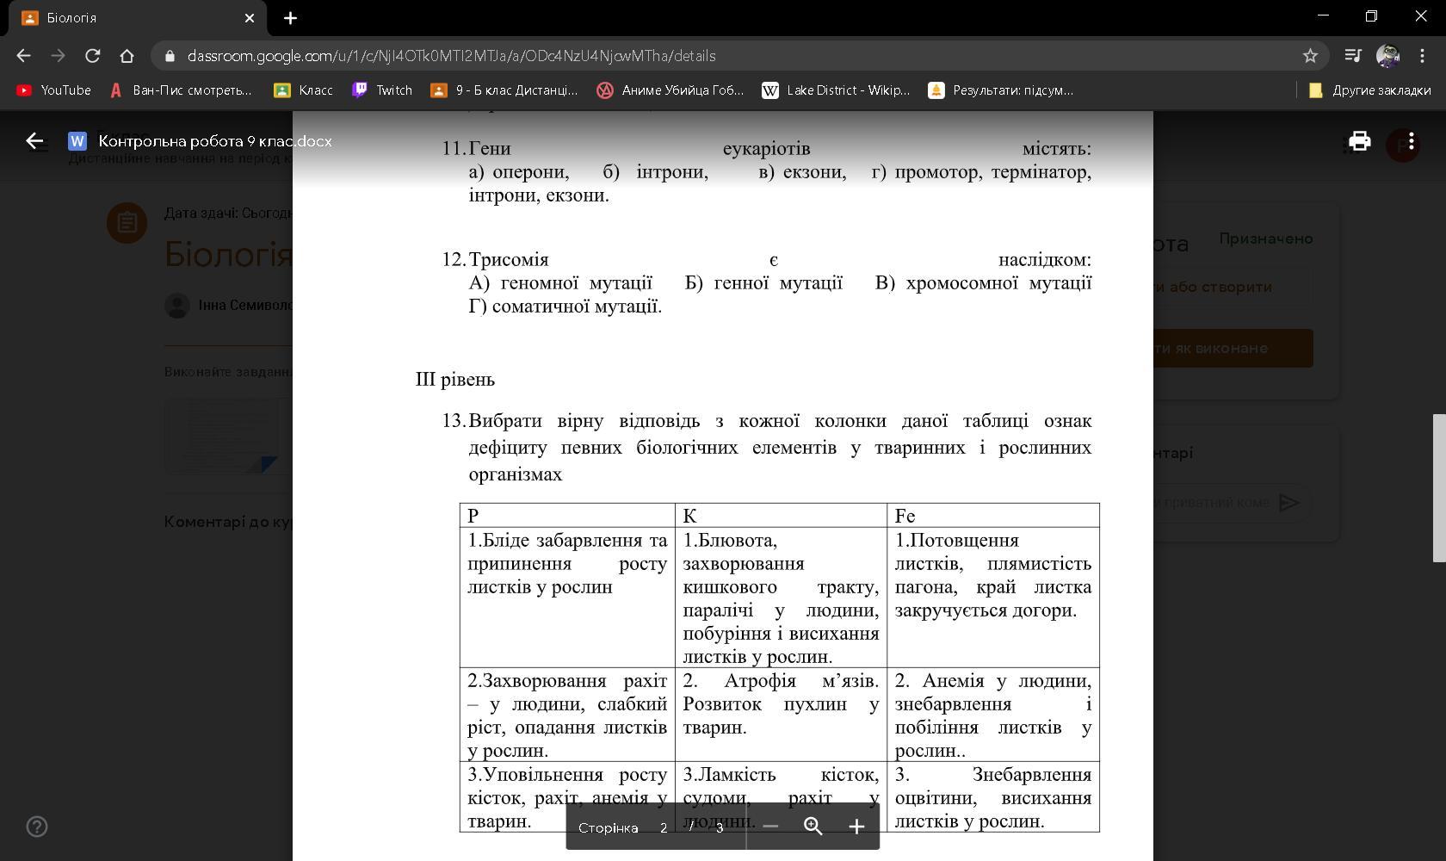Click the Контрольна робота 9 клас.docx title
This screenshot has height=861, width=1446.
click(215, 141)
